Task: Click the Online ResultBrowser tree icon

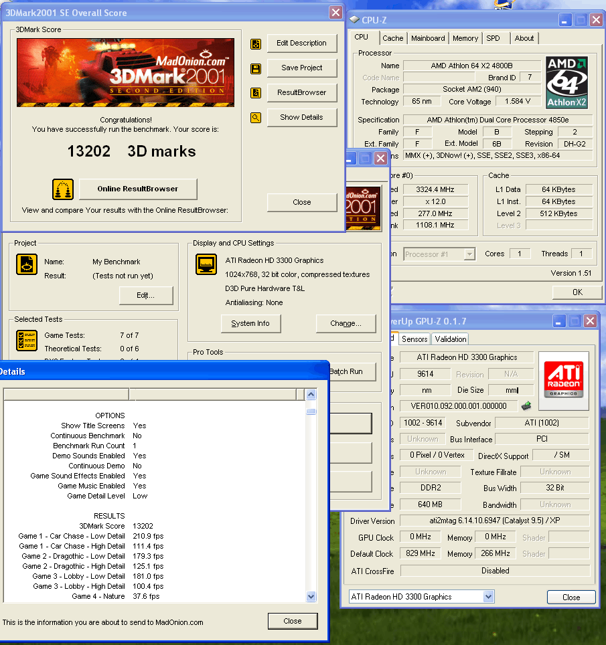Action: pyautogui.click(x=63, y=189)
